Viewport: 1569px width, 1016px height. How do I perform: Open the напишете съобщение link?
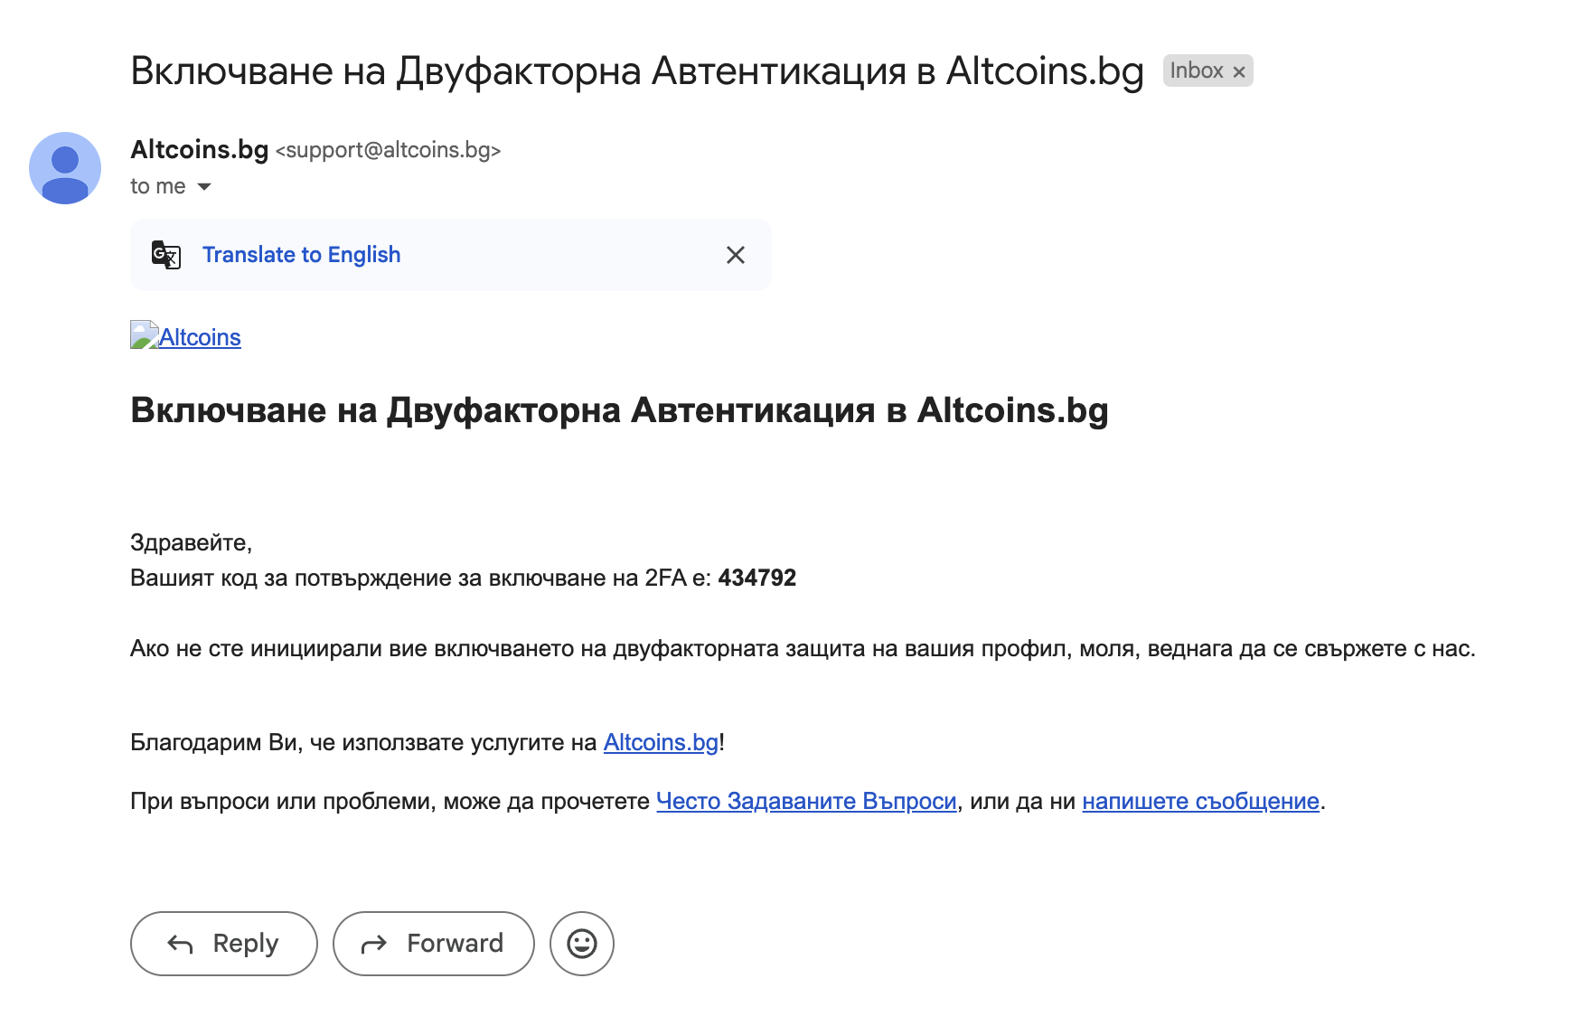point(1200,801)
